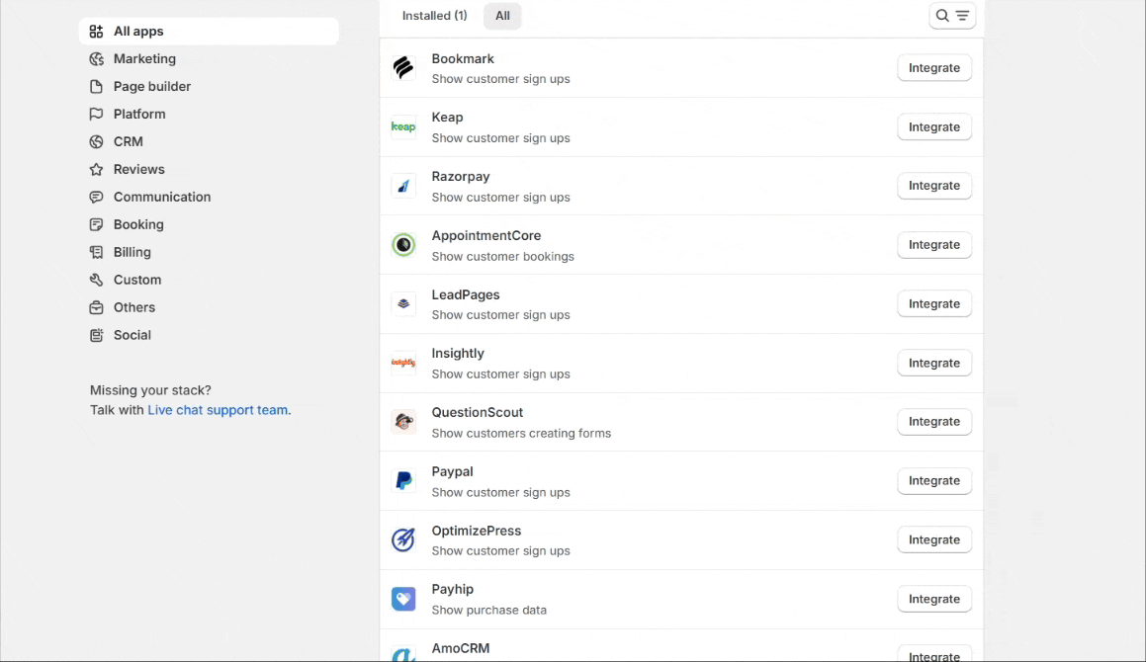
Task: Click the Social sidebar icon
Action: pyautogui.click(x=97, y=335)
